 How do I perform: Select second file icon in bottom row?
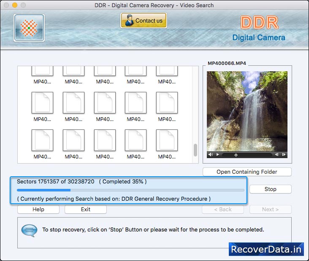point(74,140)
